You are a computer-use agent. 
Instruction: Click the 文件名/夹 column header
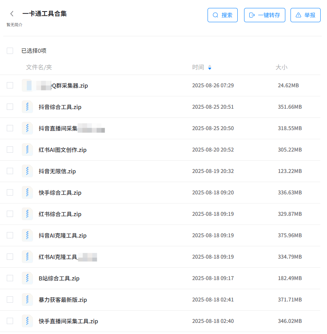coord(39,67)
